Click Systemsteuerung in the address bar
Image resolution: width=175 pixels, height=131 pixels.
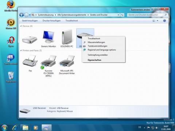tap(46, 15)
